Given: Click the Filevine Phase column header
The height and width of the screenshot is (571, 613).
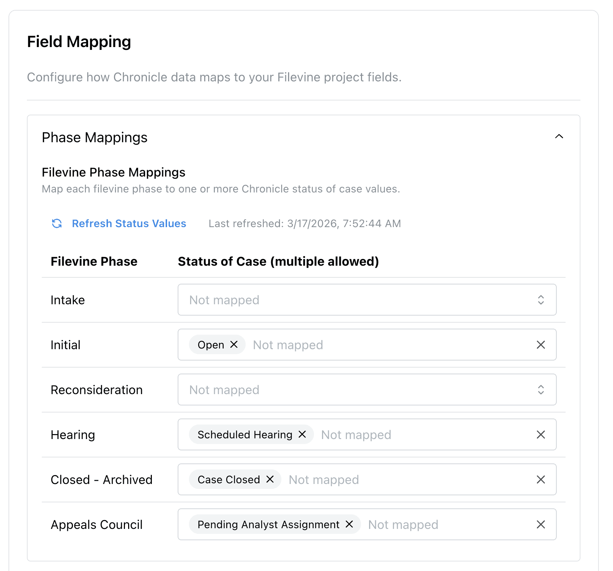Looking at the screenshot, I should (x=94, y=261).
